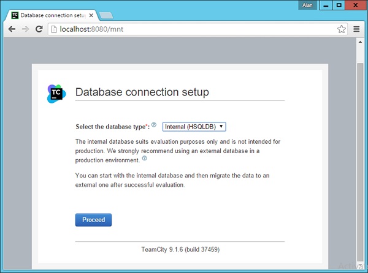Select the 'Database connection setup' browser tab

[52, 13]
